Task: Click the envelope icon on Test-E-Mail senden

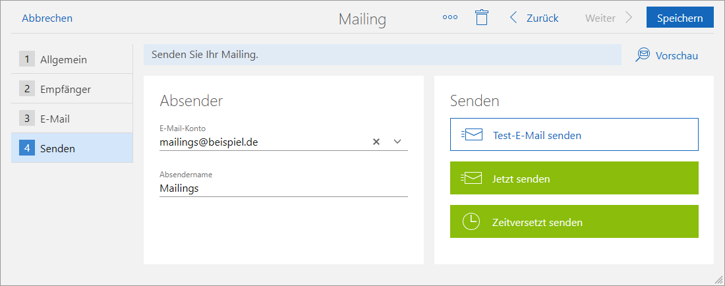Action: [x=472, y=135]
